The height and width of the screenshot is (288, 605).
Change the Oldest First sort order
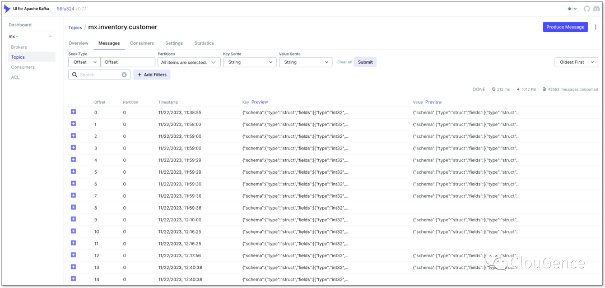576,62
